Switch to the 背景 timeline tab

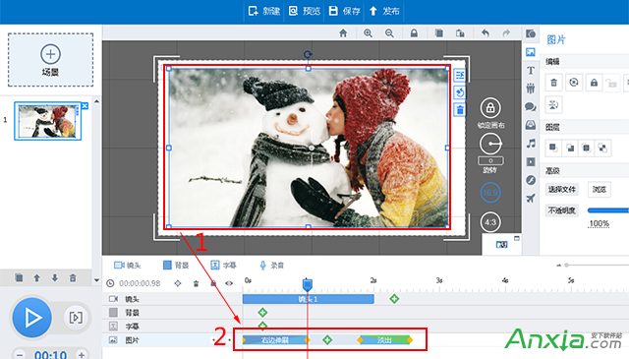(176, 265)
